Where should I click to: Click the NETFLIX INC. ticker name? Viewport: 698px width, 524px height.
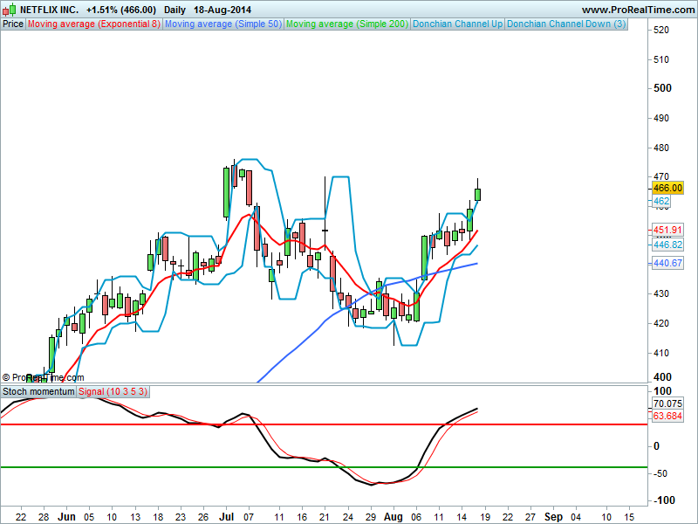[x=50, y=10]
